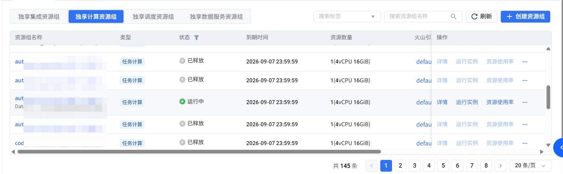Click the 创建资源组 button

525,16
